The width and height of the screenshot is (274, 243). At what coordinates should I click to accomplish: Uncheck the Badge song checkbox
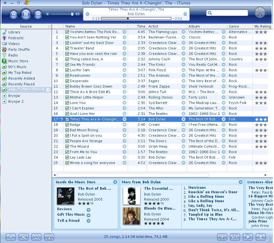(67, 125)
